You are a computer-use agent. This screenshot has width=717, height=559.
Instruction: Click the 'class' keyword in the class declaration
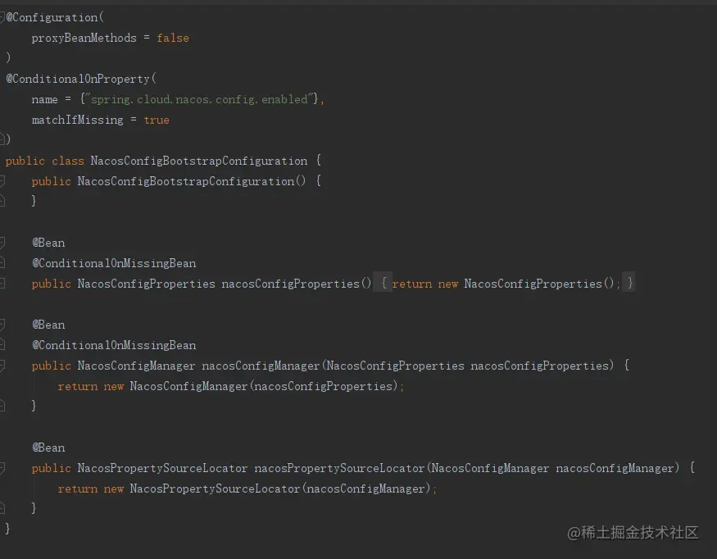[x=68, y=161]
